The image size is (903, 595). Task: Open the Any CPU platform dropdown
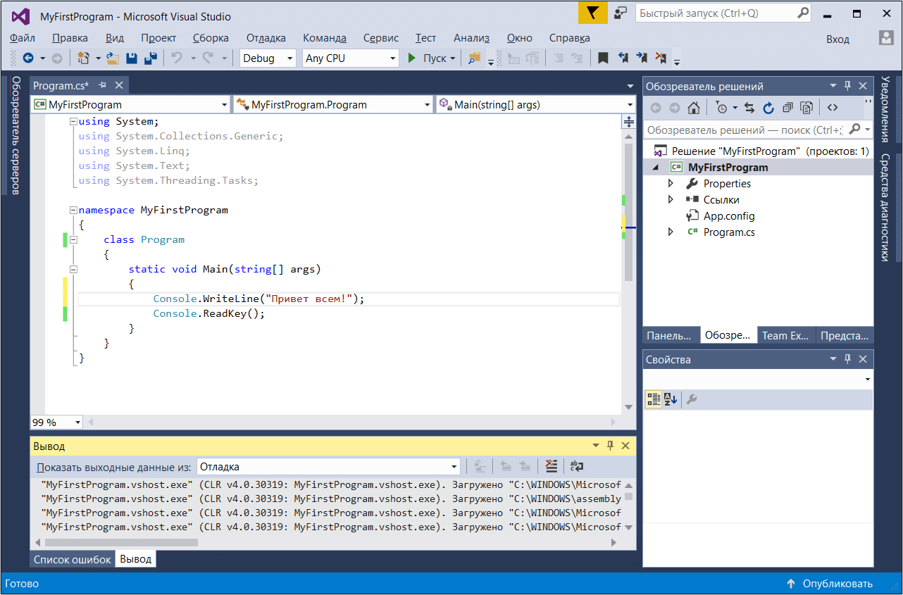[x=351, y=58]
